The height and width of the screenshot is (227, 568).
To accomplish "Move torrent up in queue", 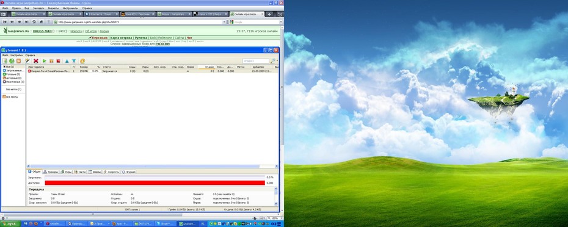I will (x=67, y=61).
